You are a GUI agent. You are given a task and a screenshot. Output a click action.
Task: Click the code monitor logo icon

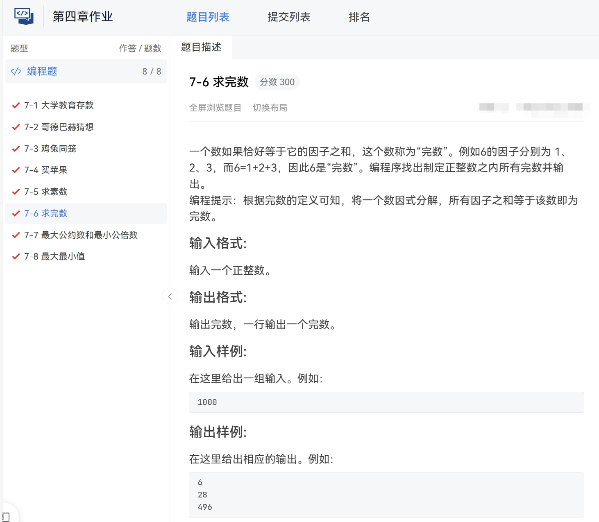coord(24,16)
